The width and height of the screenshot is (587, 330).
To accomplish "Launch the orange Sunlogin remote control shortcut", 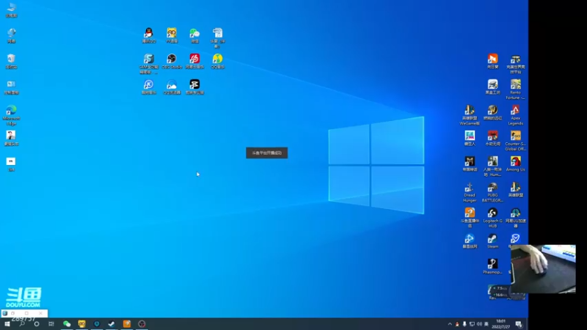I will click(492, 62).
